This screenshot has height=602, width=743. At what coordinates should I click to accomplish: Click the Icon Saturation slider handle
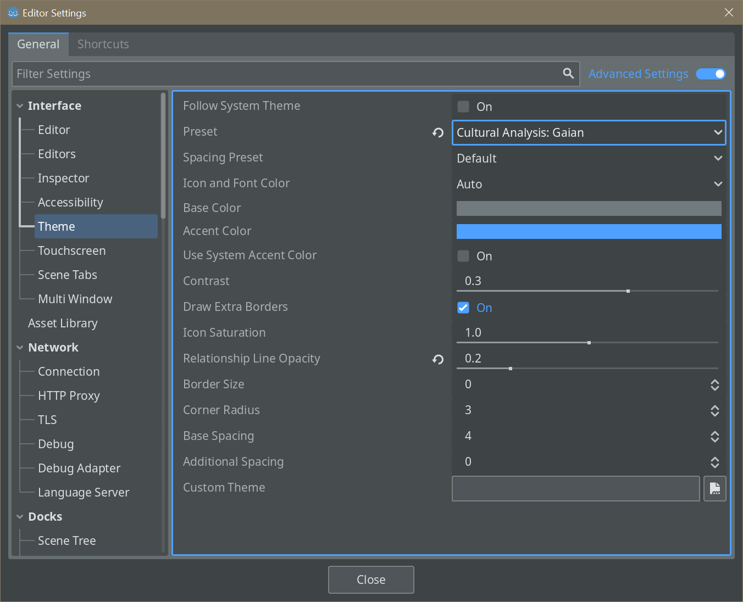coord(589,343)
